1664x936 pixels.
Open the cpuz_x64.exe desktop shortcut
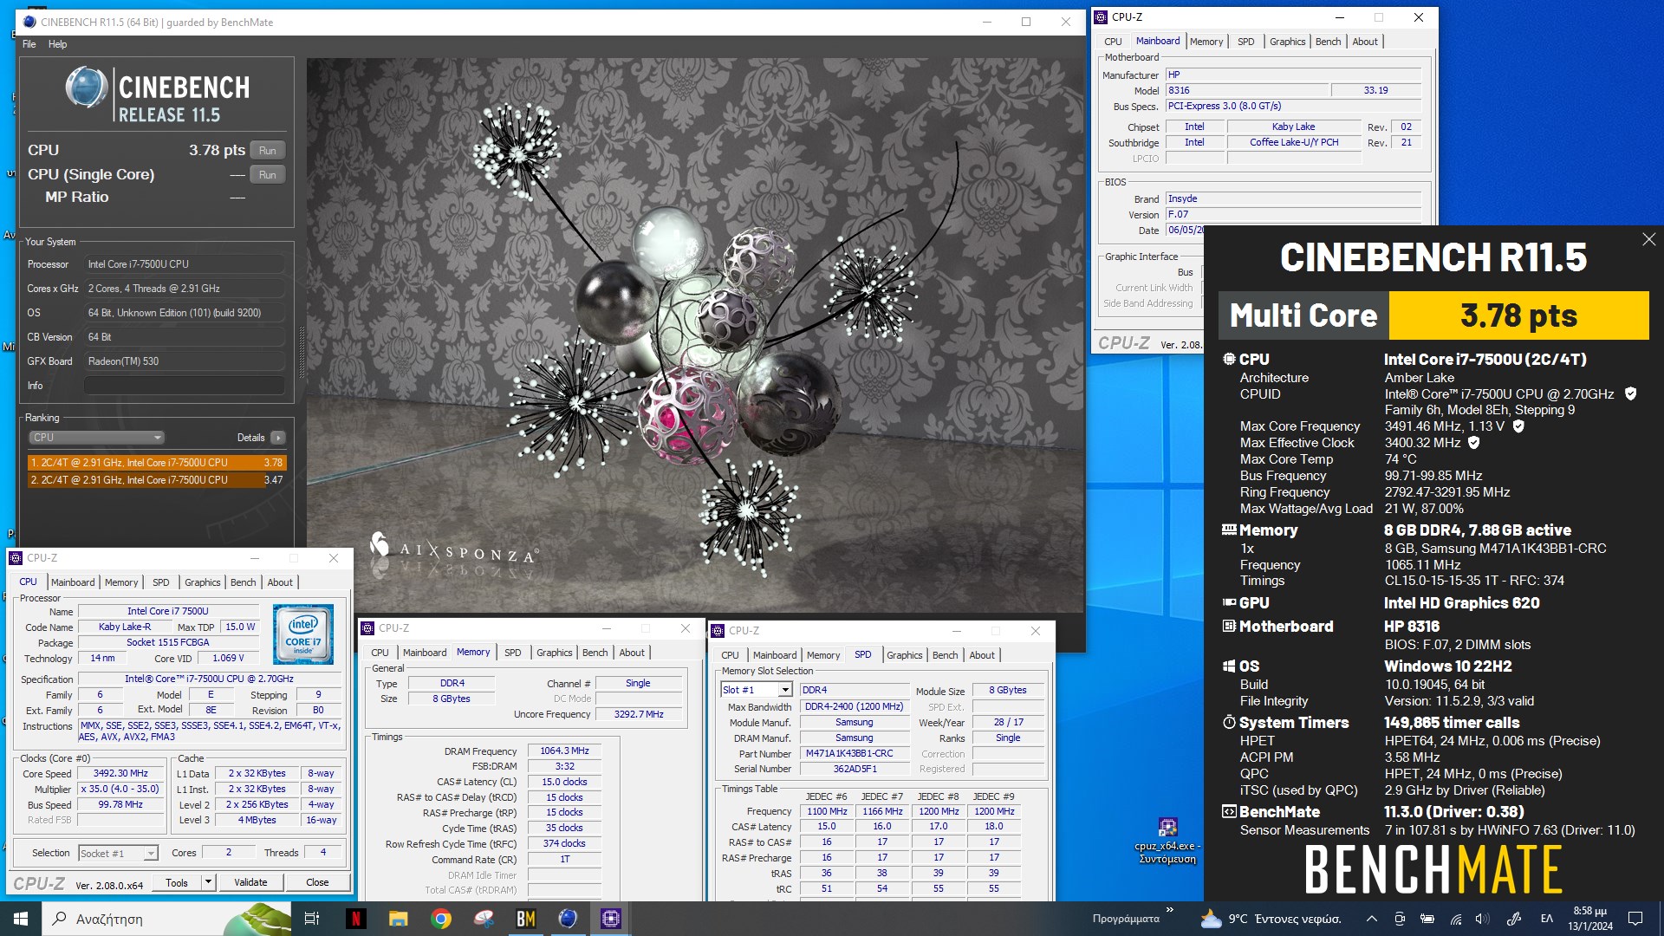pyautogui.click(x=1167, y=841)
